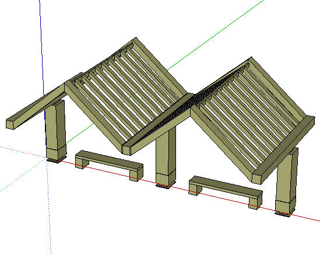Click the rightmost support post

287,182
